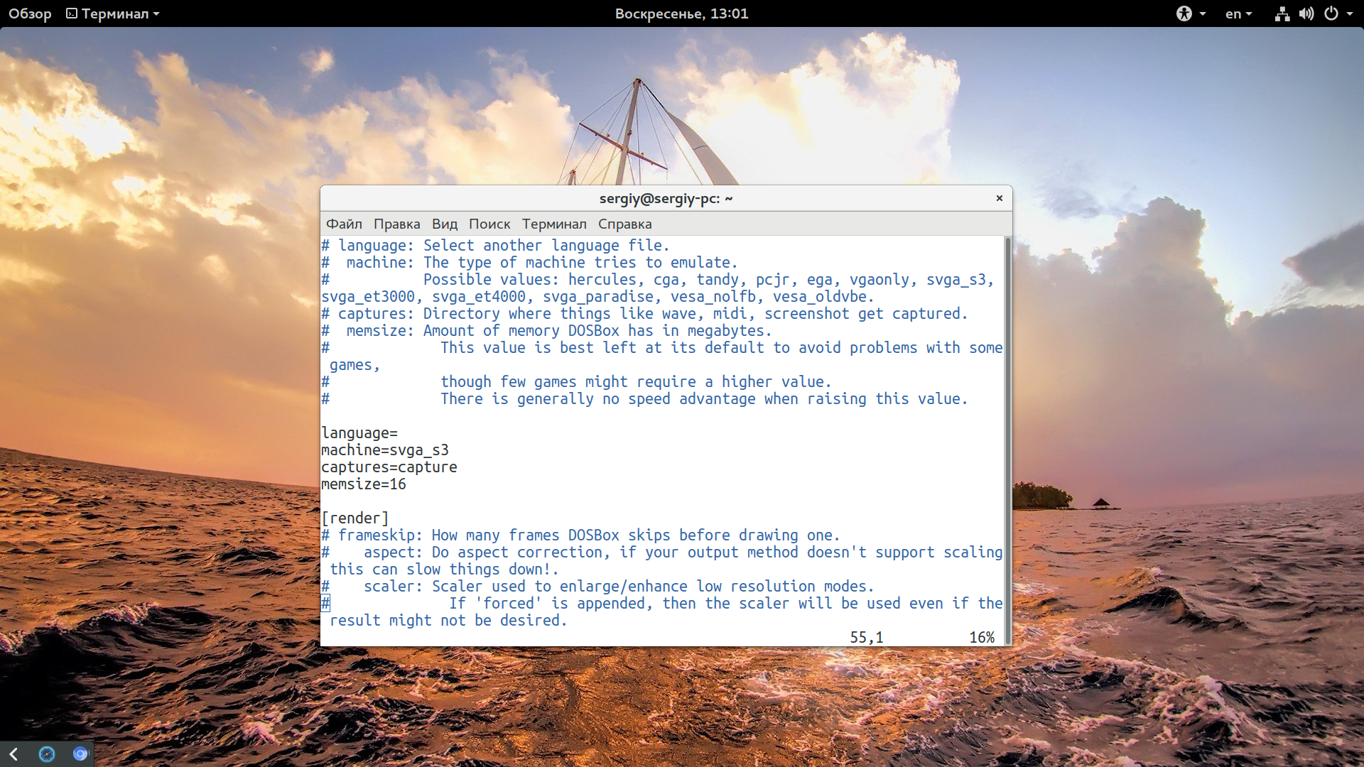Expand the arrow beside accessibility icon
1364x767 pixels.
tap(1202, 13)
